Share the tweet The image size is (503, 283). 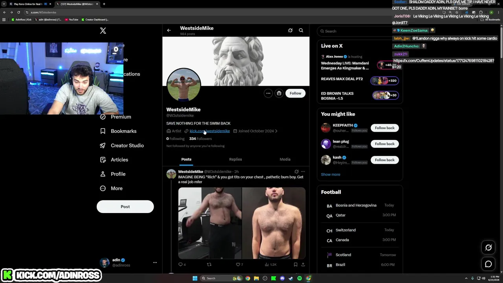303,265
